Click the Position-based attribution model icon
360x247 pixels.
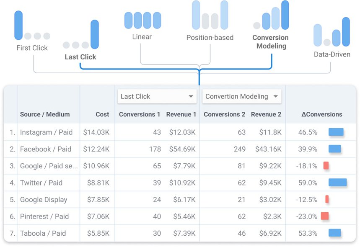pyautogui.click(x=210, y=15)
